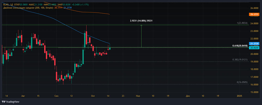Click the Окт date on time axis

click(92, 96)
